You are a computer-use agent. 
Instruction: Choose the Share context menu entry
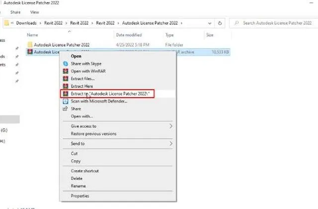[76, 108]
